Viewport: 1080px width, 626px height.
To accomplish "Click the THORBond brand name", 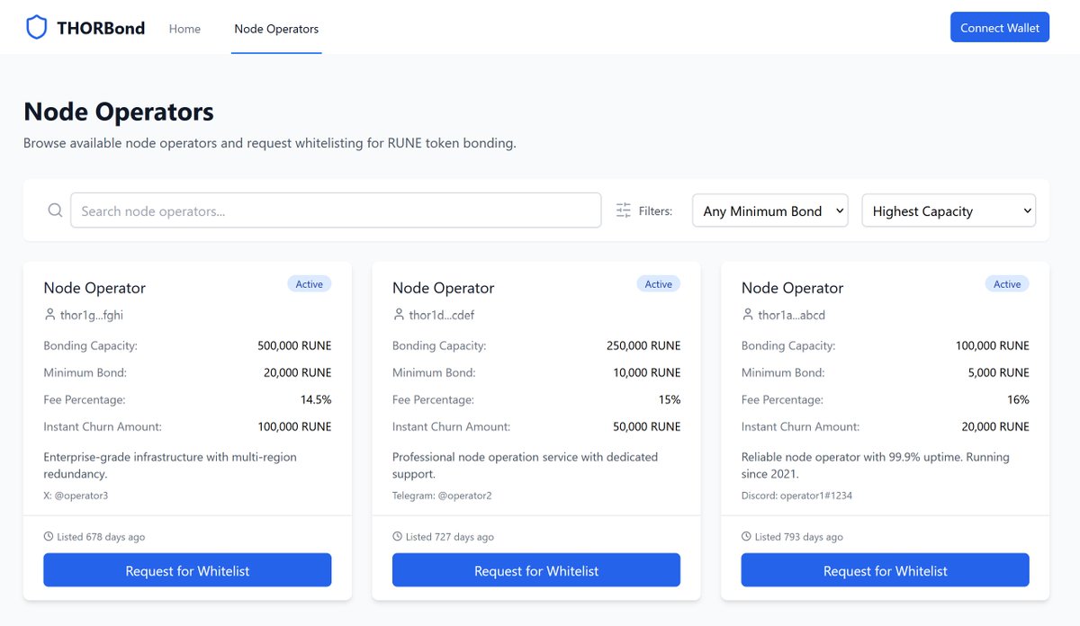I will coord(101,28).
